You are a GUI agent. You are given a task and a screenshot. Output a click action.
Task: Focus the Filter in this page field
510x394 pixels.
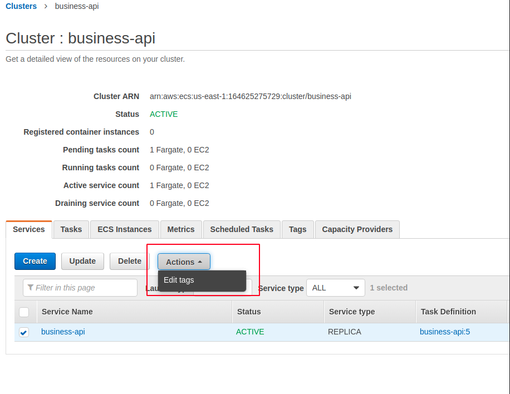point(80,288)
